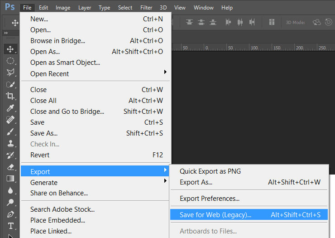This screenshot has height=238, width=335.
Task: Open the 3D menu
Action: pyautogui.click(x=163, y=8)
